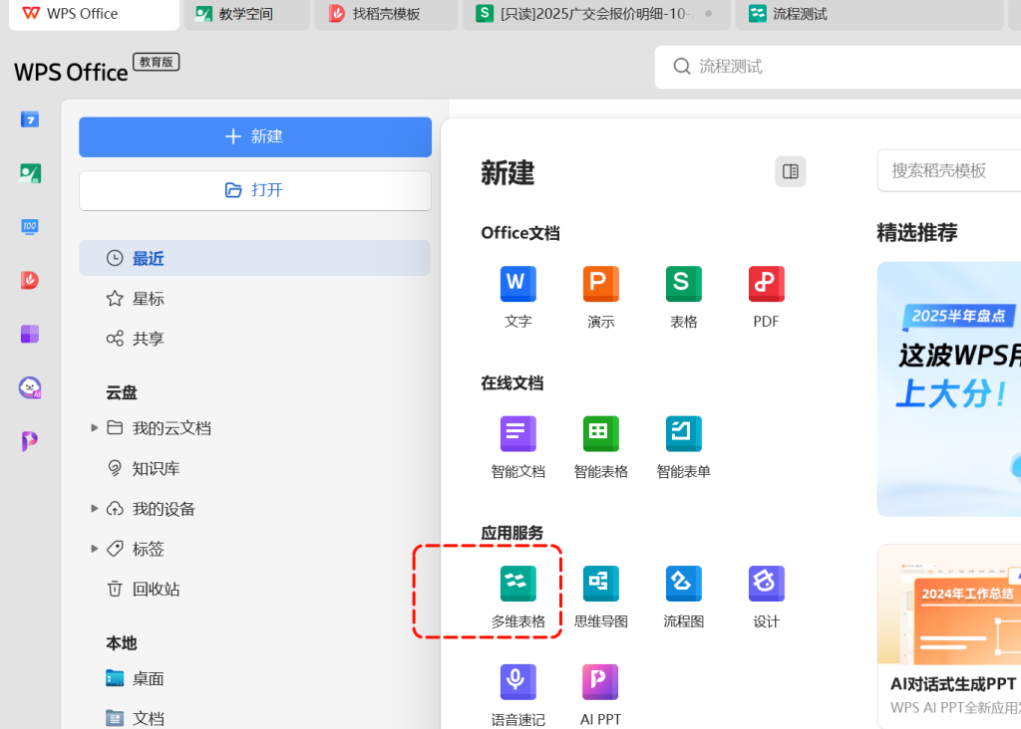Switch to the 找稻壳模板 tab
Viewport: 1021px width, 729px height.
pyautogui.click(x=386, y=14)
